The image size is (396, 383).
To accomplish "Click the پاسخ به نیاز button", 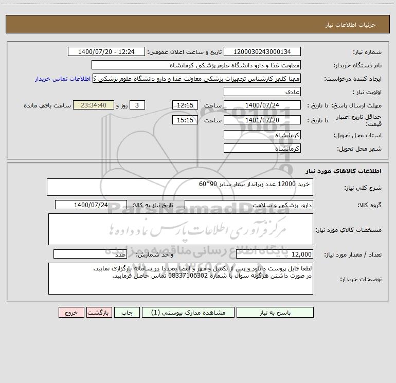I will pyautogui.click(x=275, y=312).
